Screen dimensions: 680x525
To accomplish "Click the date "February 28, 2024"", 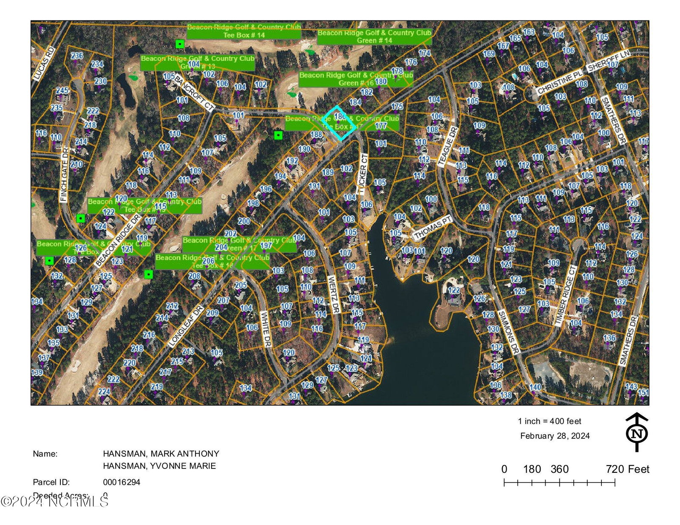I will 555,436.
